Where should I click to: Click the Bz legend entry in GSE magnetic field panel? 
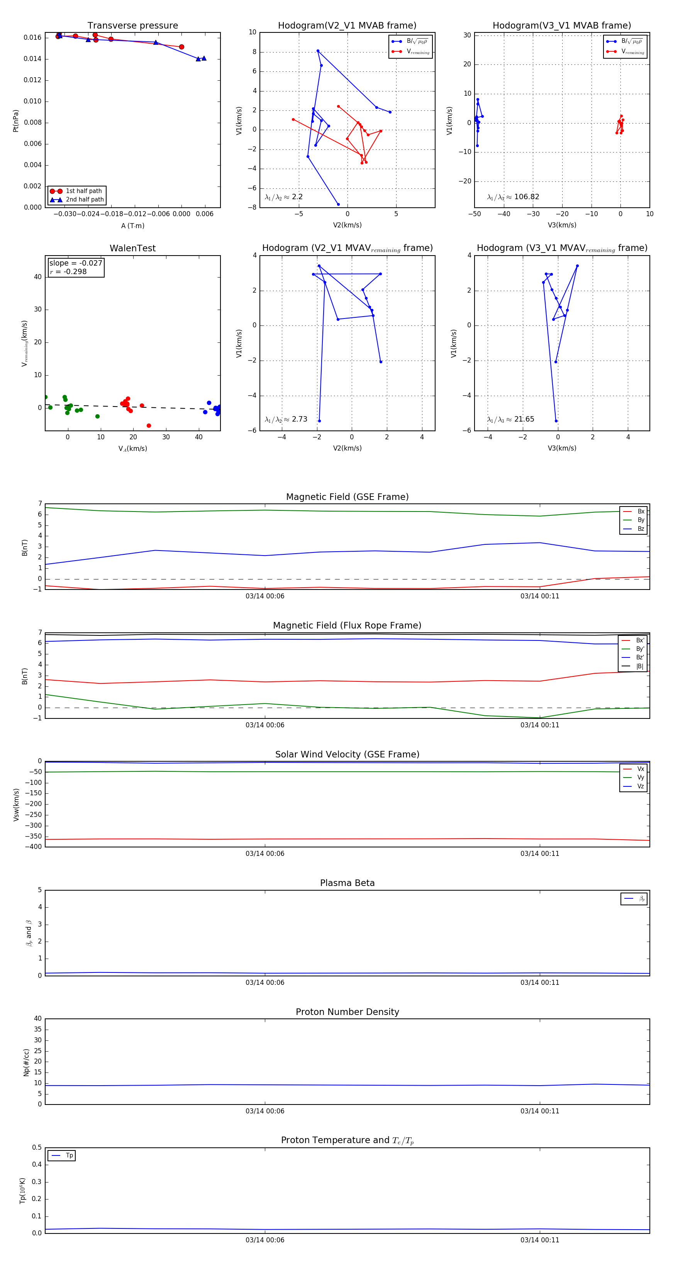(x=634, y=529)
